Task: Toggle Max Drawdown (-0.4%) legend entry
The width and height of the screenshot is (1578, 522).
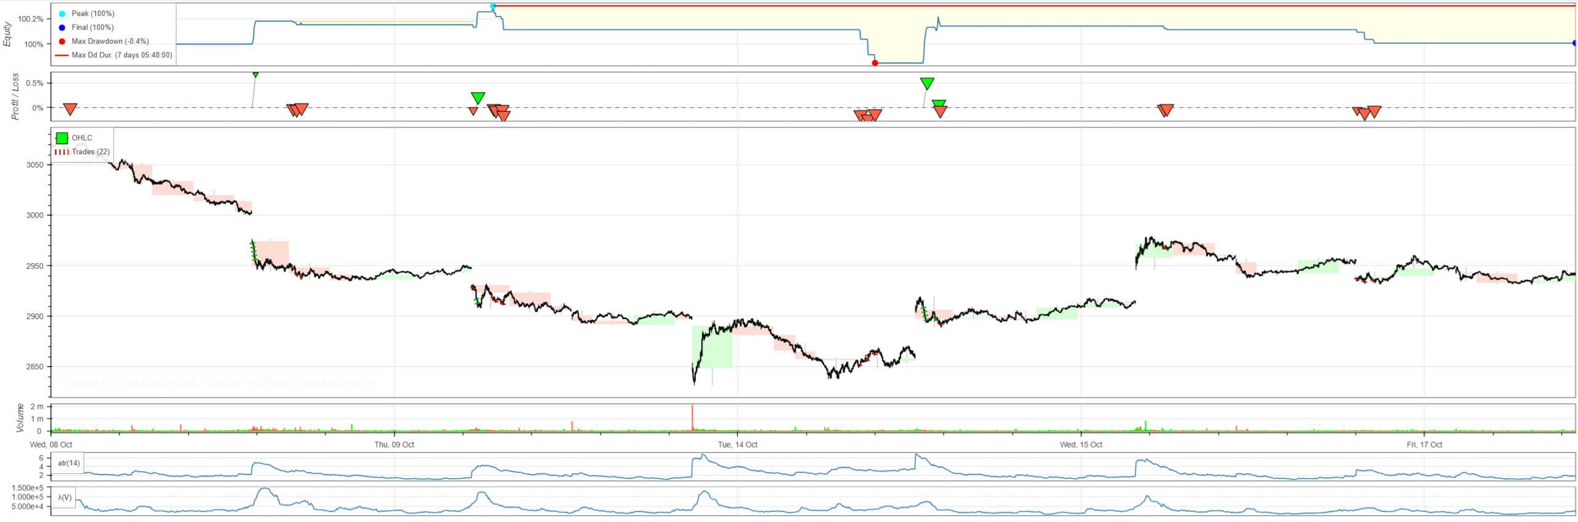Action: pos(110,41)
